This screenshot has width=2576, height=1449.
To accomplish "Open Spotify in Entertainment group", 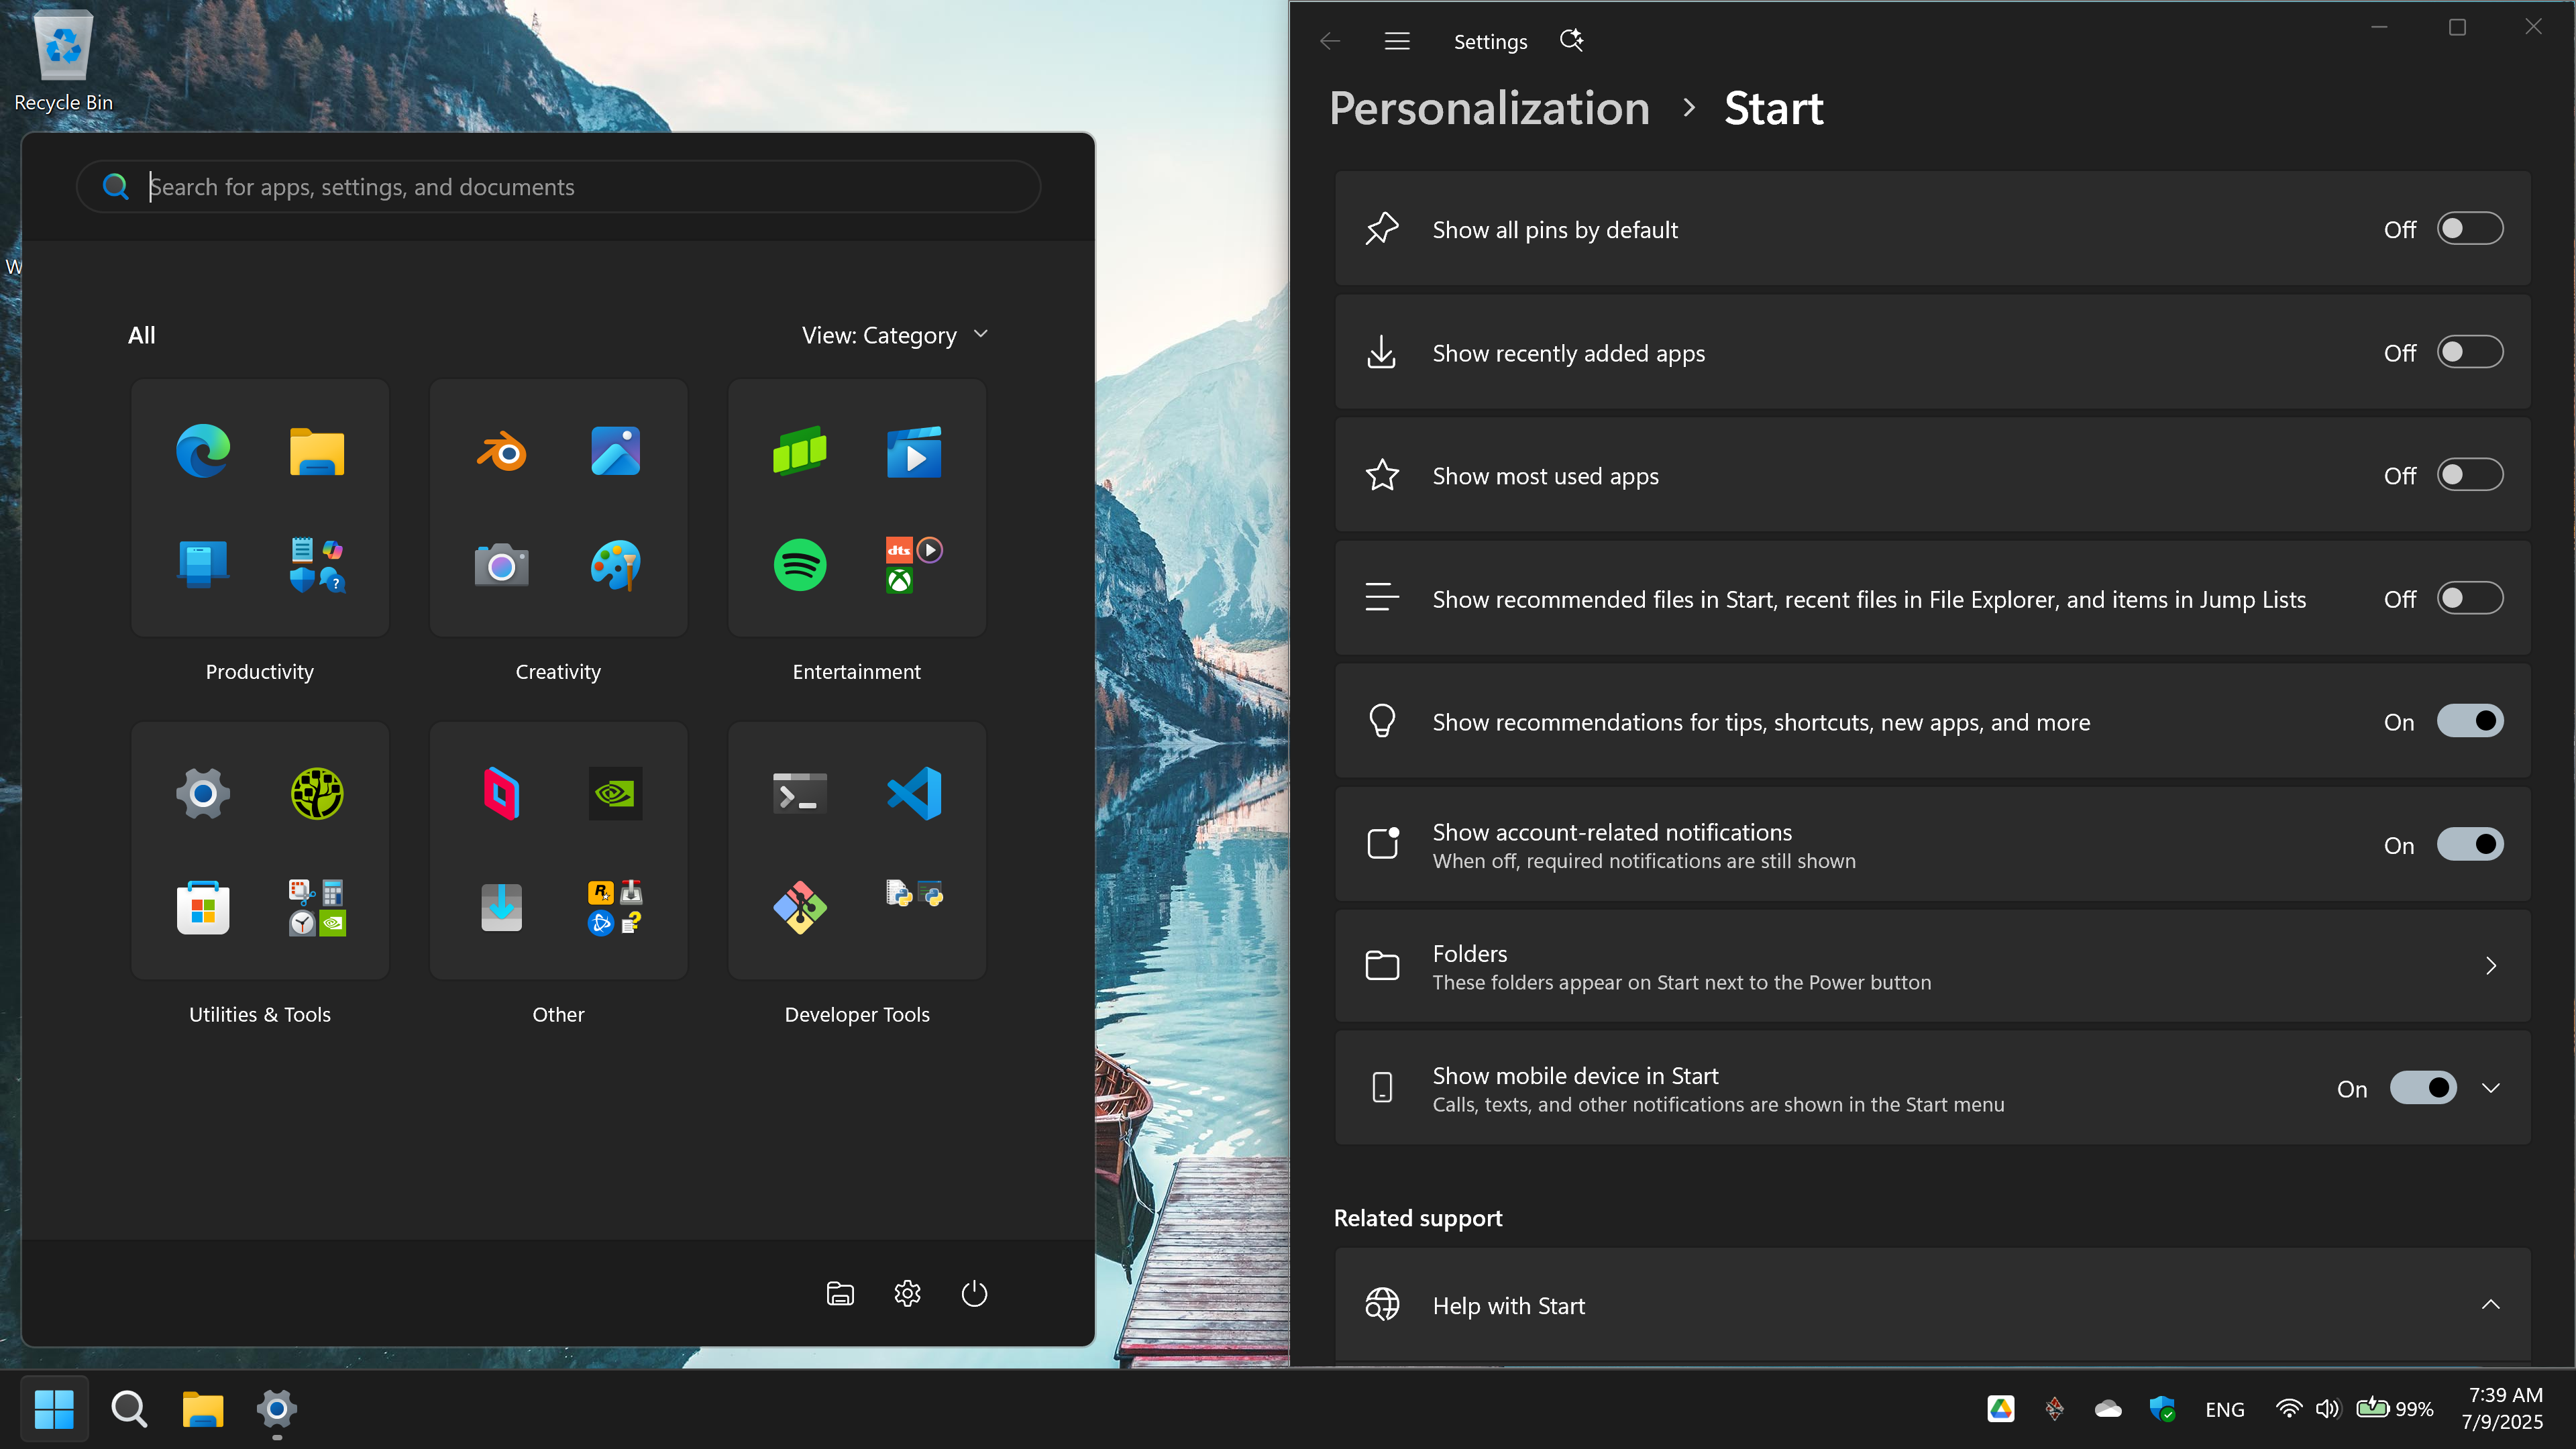I will click(800, 565).
